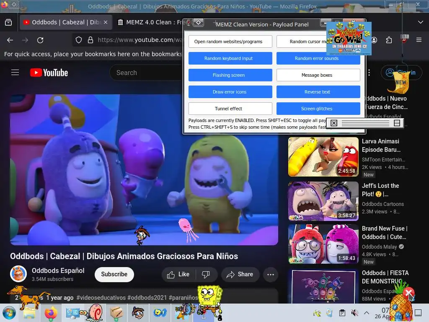Open the cardboard box taskbar app
Viewport: 429px width, 322px height.
point(116,313)
